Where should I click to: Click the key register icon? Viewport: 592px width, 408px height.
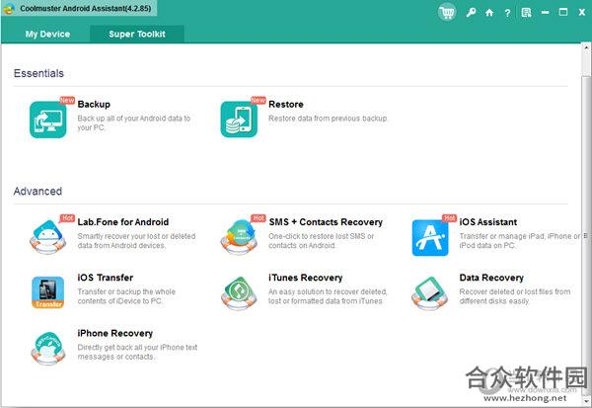[471, 13]
